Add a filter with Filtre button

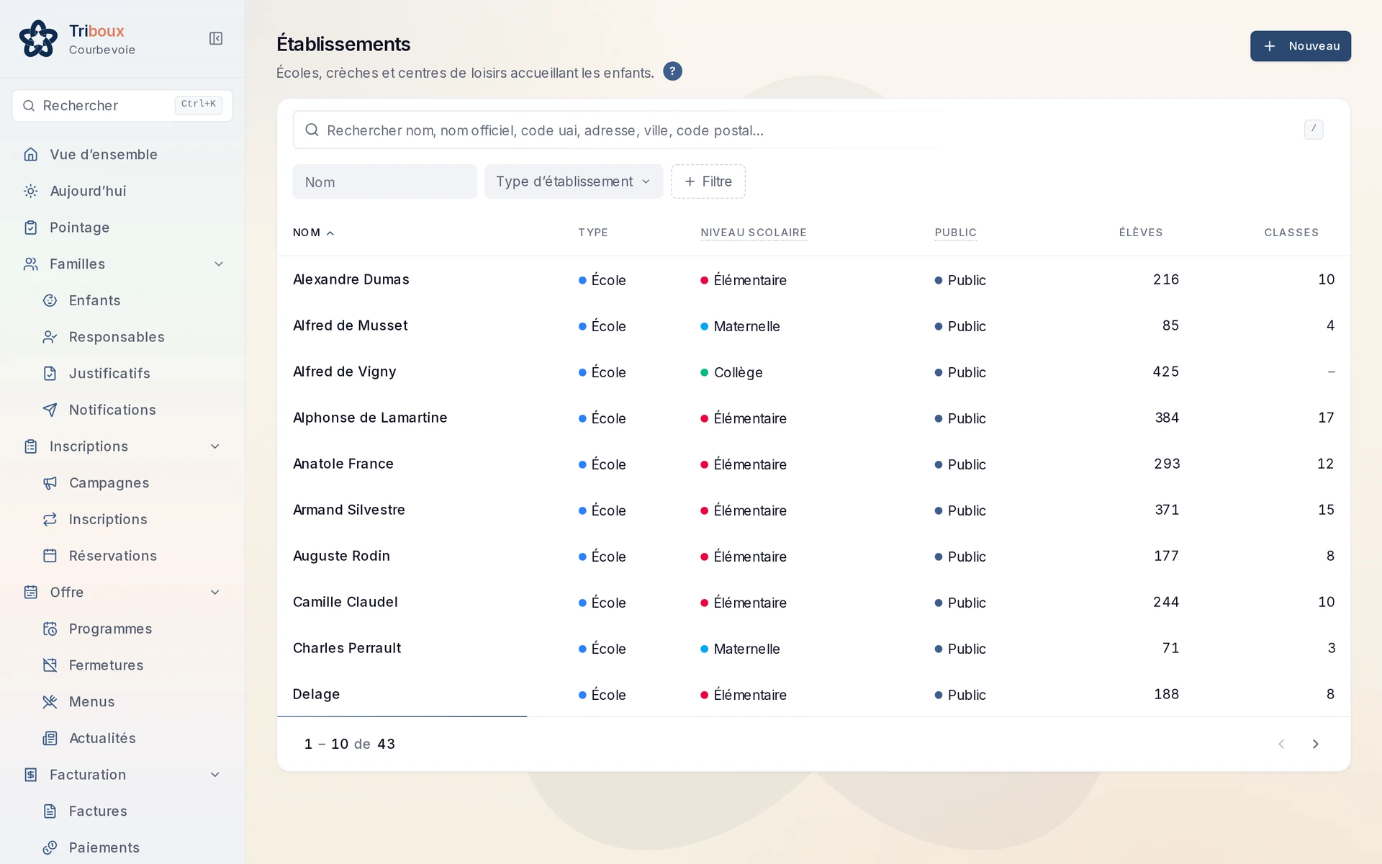(x=708, y=181)
